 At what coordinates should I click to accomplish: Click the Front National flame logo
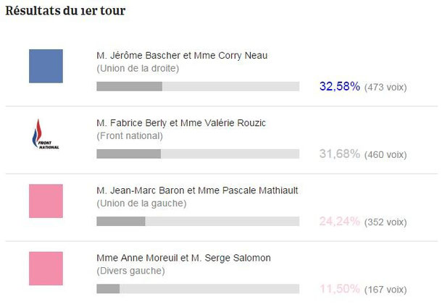[x=46, y=134]
